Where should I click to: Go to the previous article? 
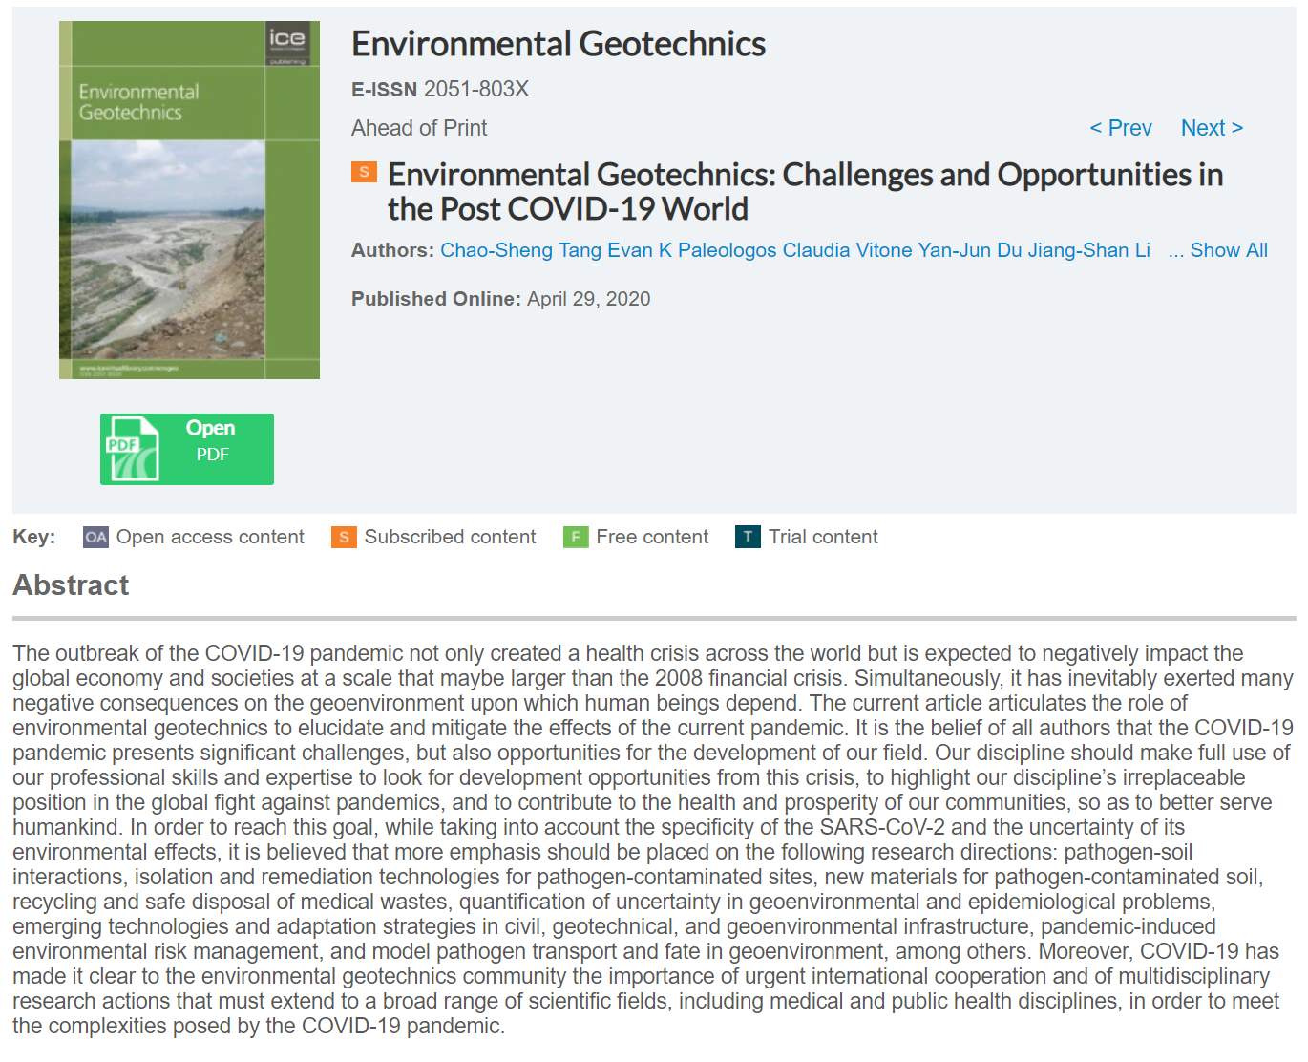1121,128
